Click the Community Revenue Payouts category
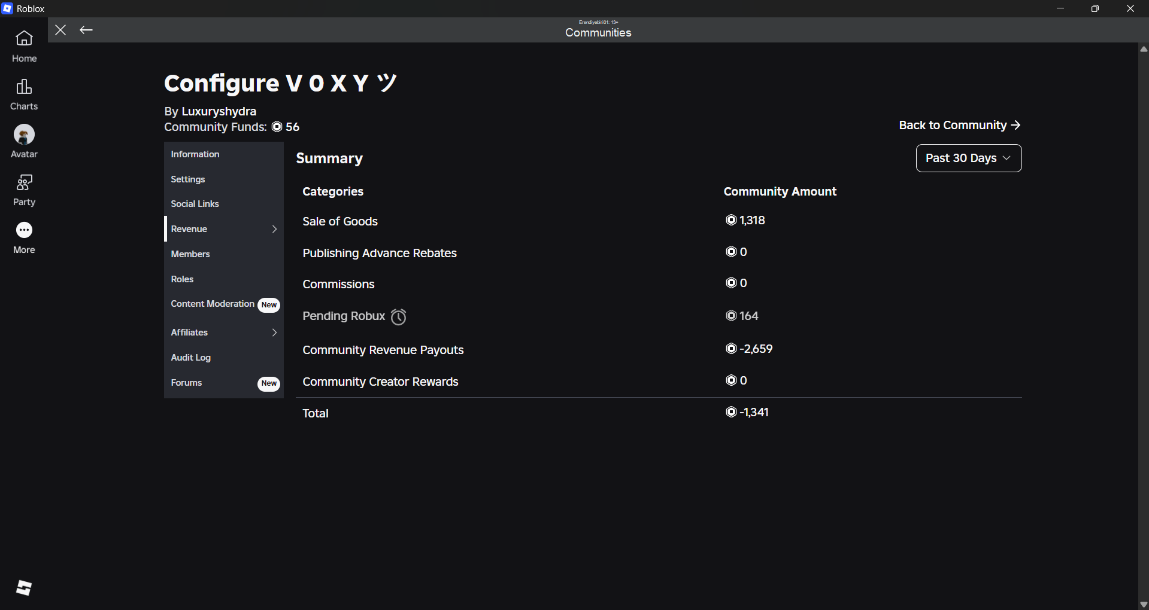The width and height of the screenshot is (1149, 610). tap(383, 350)
